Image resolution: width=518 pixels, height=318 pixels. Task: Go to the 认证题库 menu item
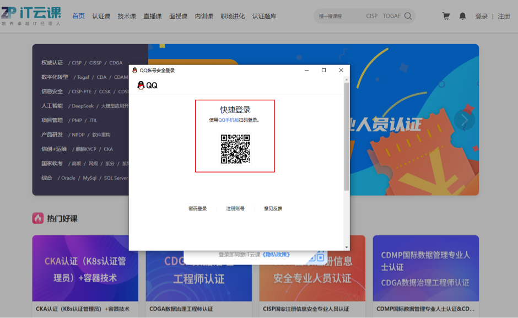(265, 17)
